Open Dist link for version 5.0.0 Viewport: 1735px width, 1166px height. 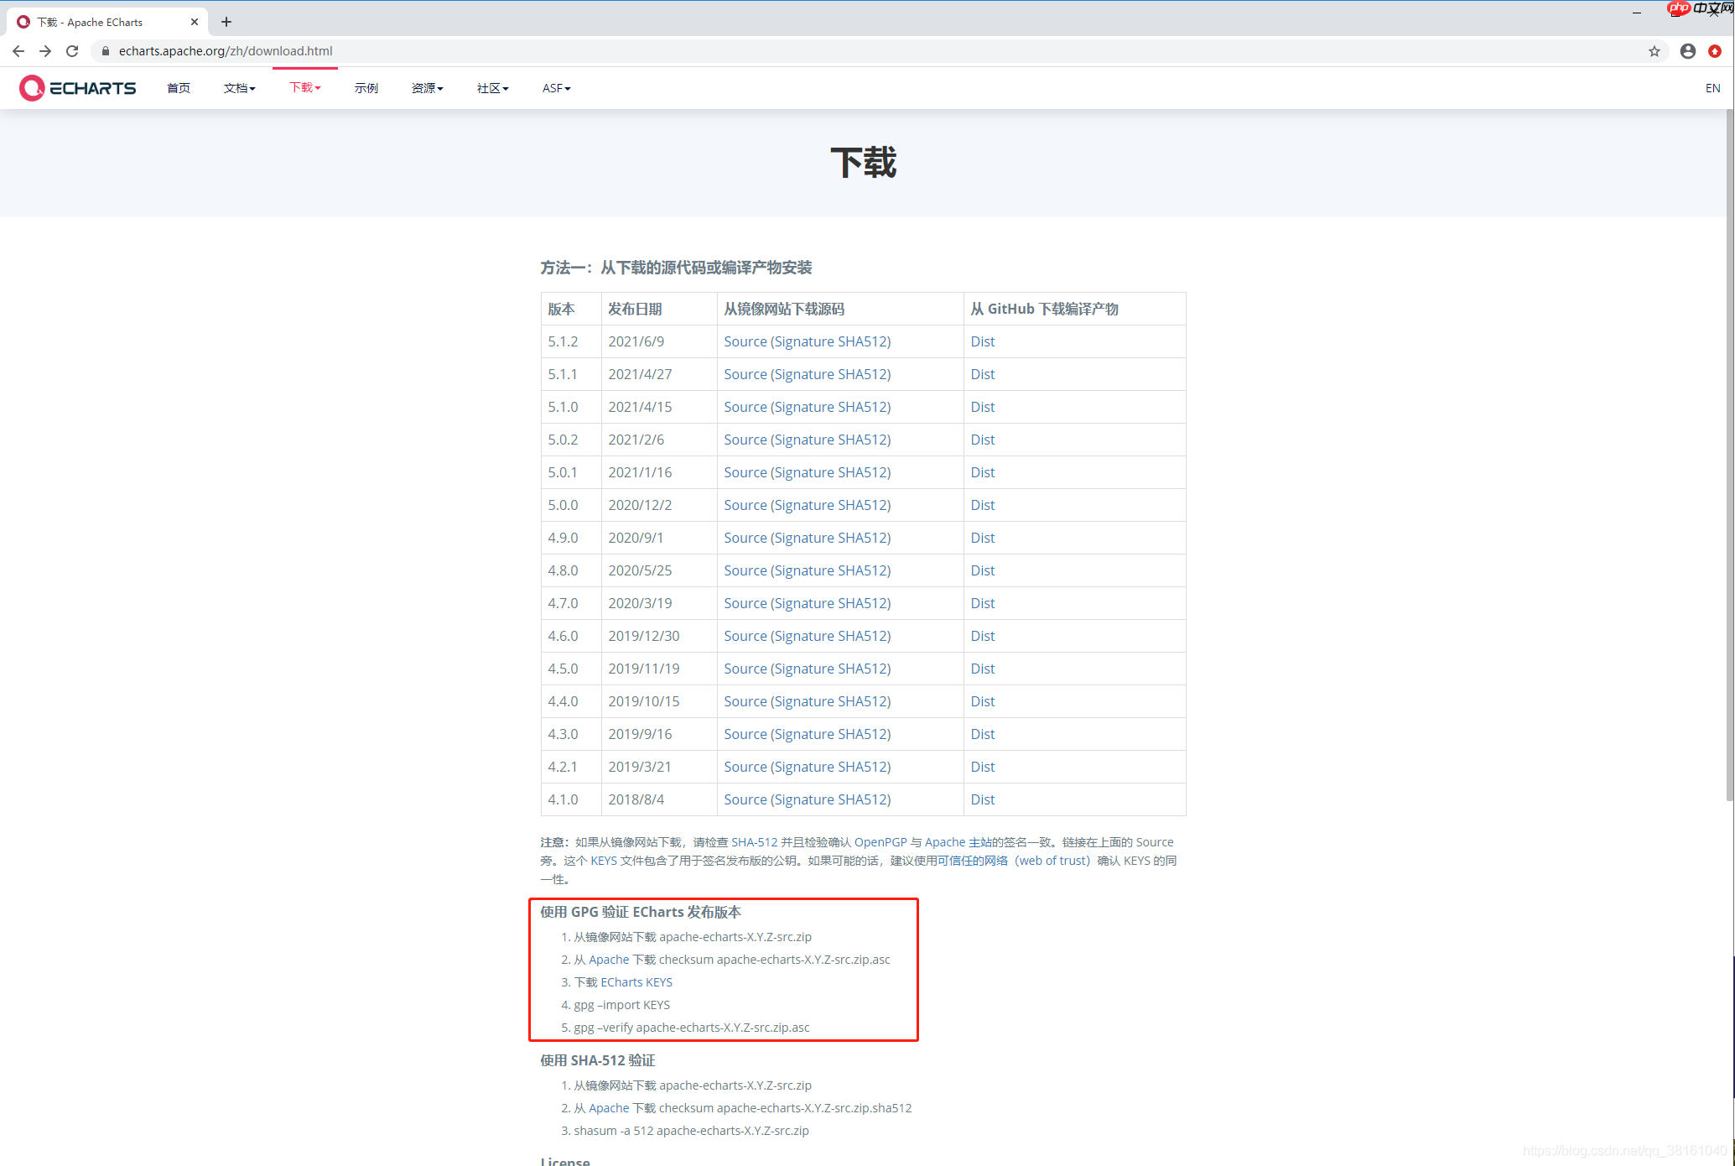[983, 505]
